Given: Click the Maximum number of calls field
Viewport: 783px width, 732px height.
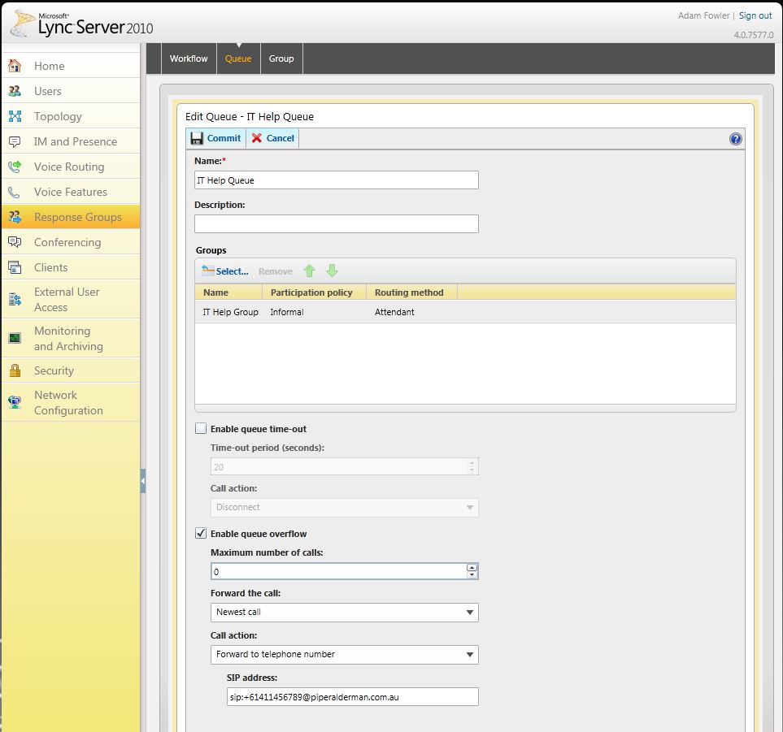Looking at the screenshot, I should [338, 572].
